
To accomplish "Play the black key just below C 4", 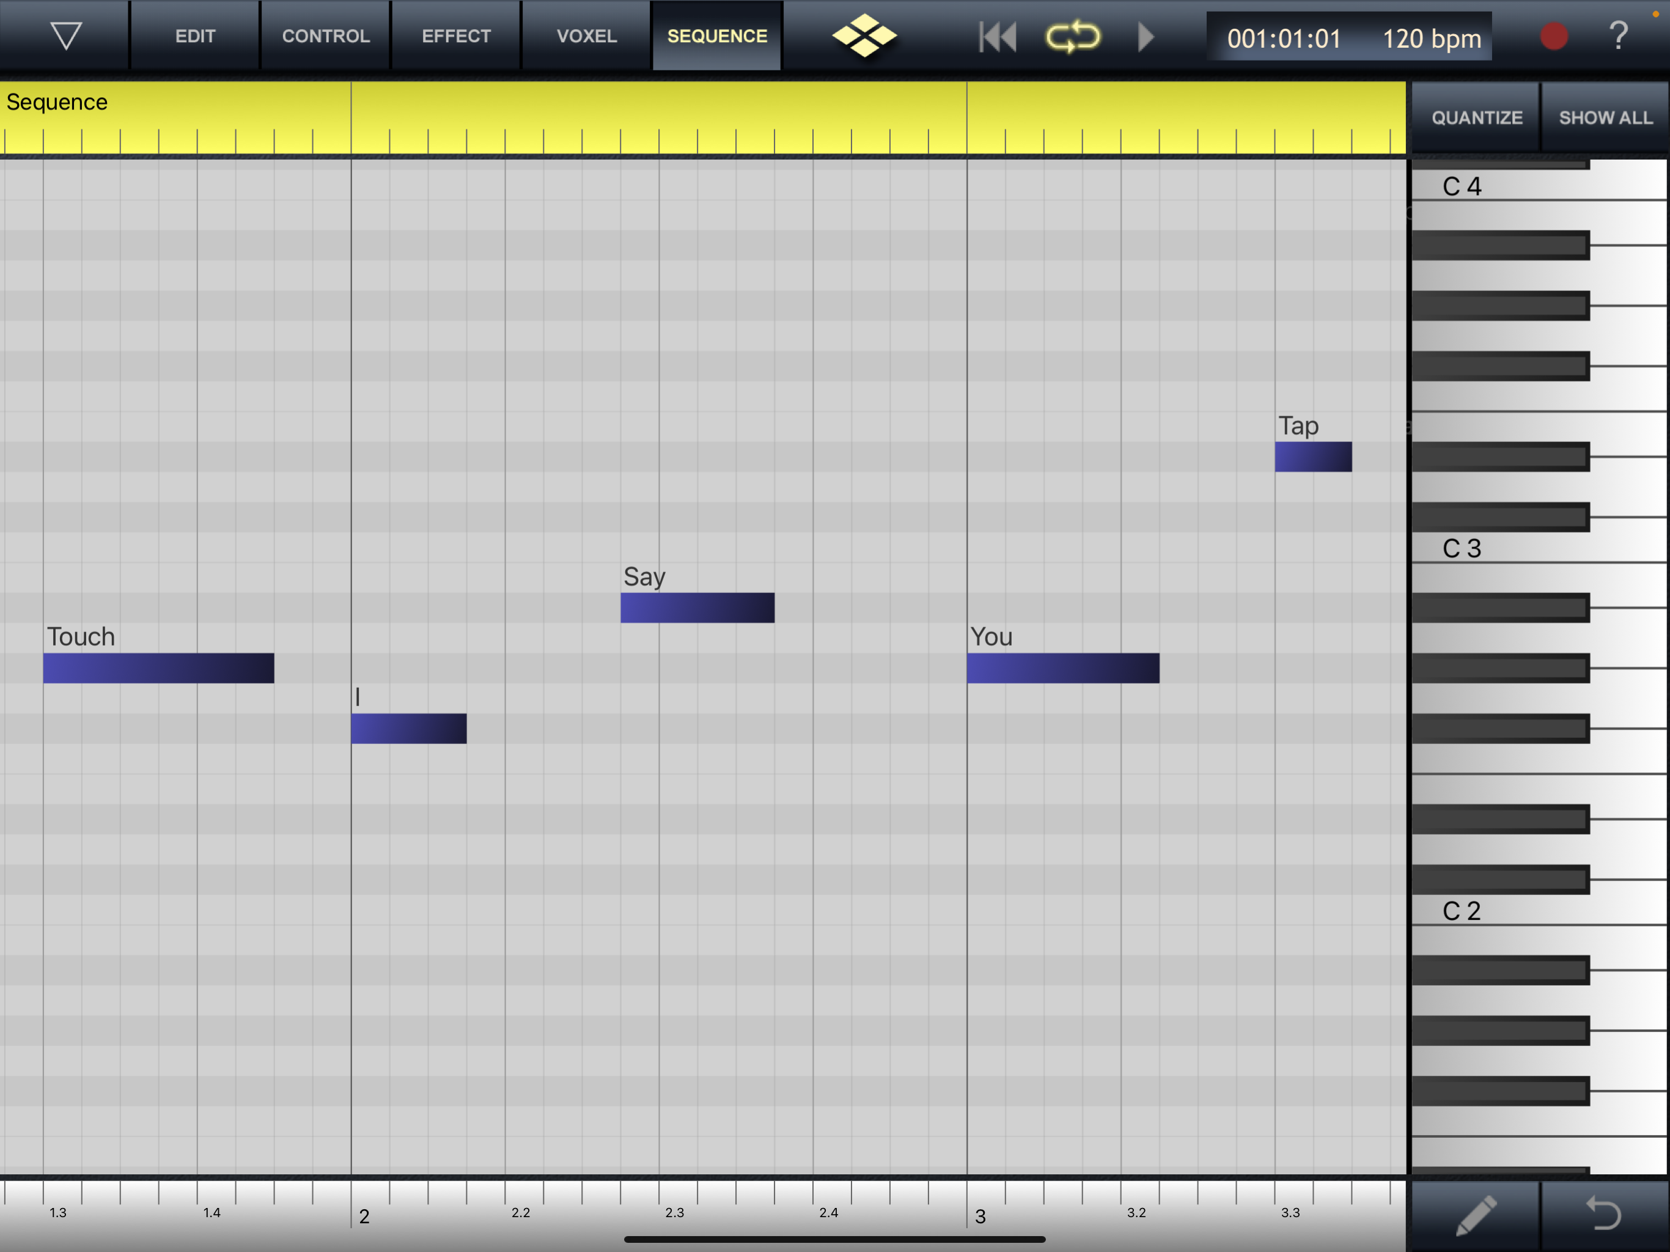I will click(1500, 245).
